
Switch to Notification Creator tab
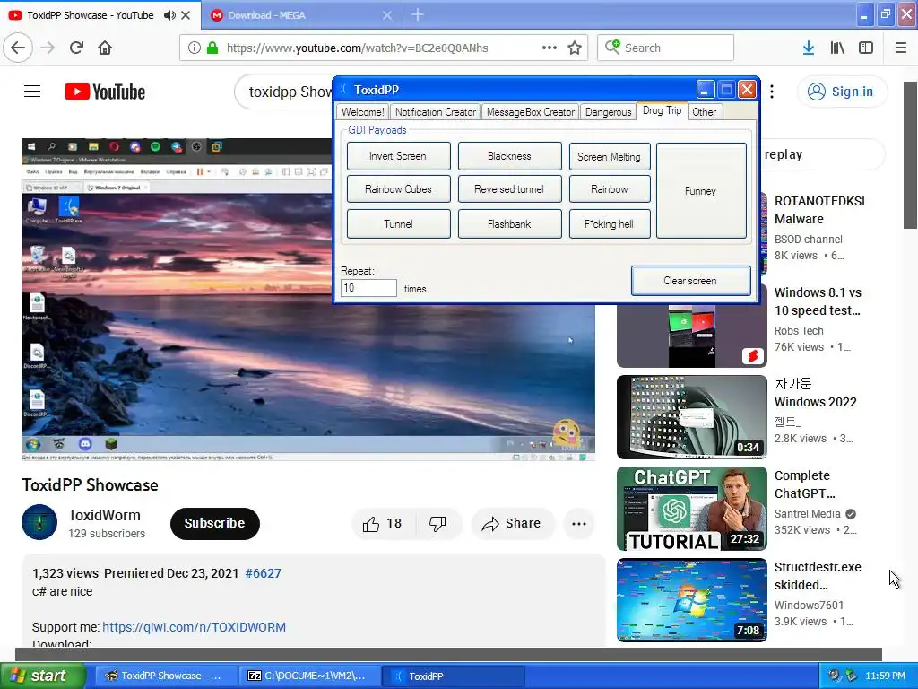435,112
